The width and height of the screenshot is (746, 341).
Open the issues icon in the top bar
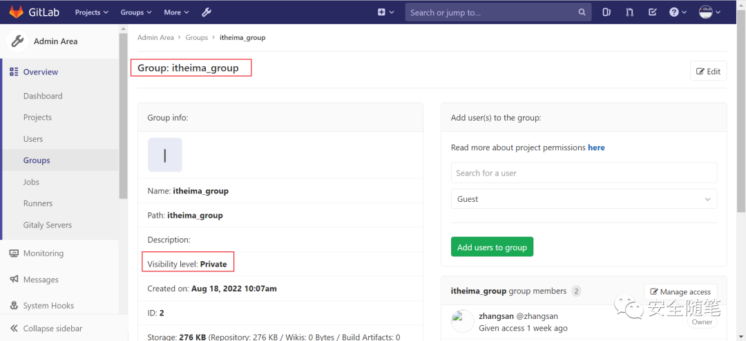coord(606,12)
